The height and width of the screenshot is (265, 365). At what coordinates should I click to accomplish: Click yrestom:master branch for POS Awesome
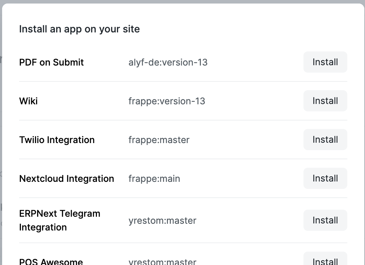tap(162, 261)
